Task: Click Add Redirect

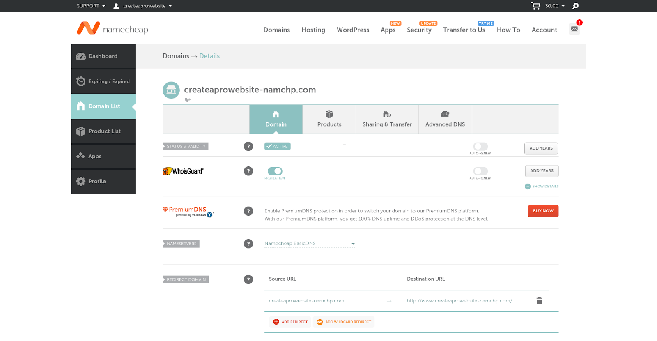Action: tap(291, 322)
